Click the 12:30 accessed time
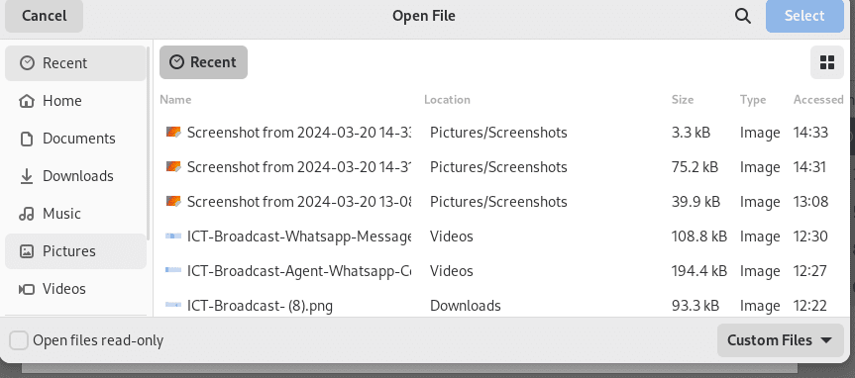The width and height of the screenshot is (855, 378). click(x=810, y=236)
